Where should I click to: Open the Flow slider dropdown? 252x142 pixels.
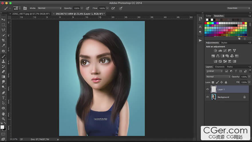tap(107, 8)
